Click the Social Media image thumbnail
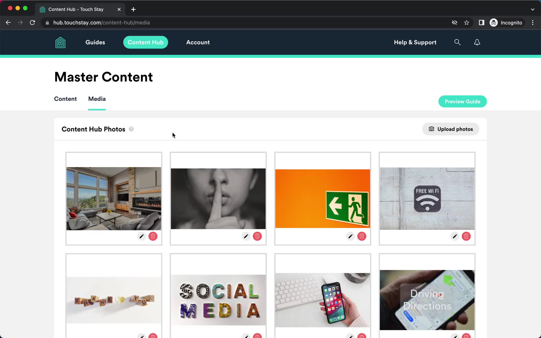The image size is (541, 338). 218,299
